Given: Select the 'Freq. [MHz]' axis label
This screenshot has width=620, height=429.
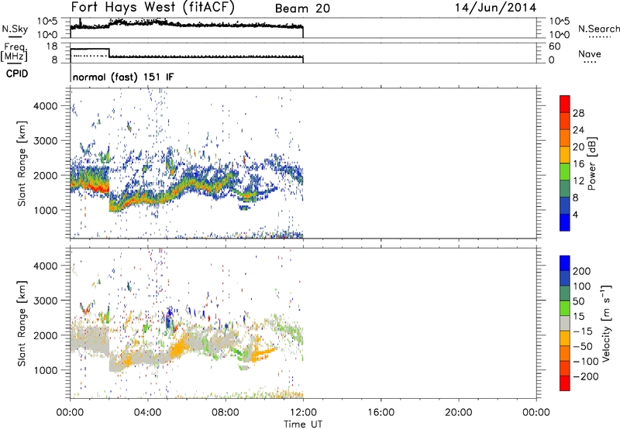Looking at the screenshot, I should (14, 53).
